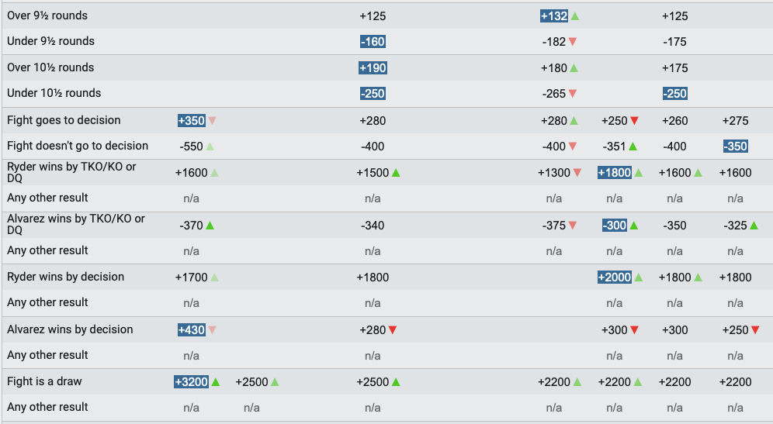Select highlighted +1800 Ryder TKO/KO odds
Image resolution: width=773 pixels, height=424 pixels.
614,173
